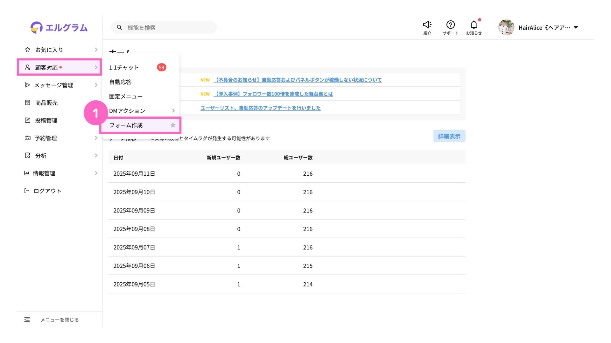Open the お知らせ notification bell
Image resolution: width=611 pixels, height=343 pixels.
tap(474, 25)
